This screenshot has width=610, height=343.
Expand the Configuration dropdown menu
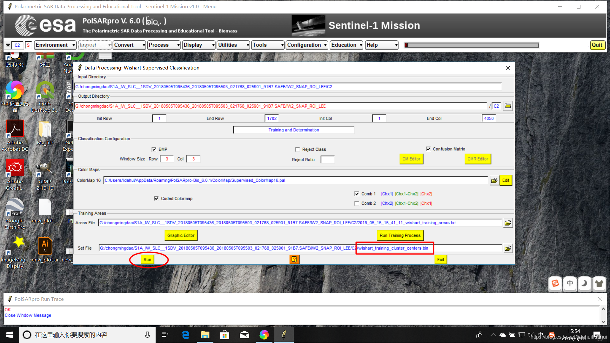coord(307,45)
